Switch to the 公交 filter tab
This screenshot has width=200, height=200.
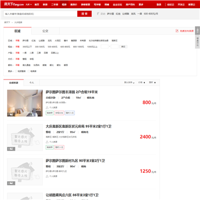click(x=45, y=31)
